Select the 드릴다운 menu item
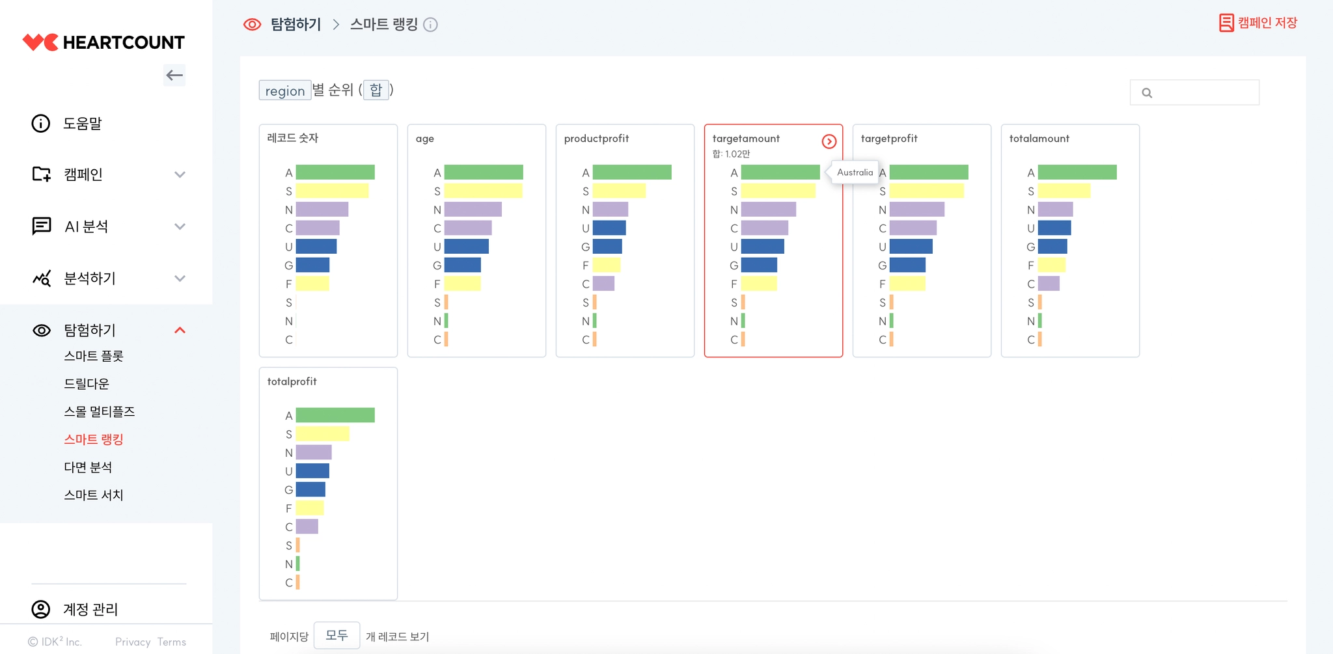 coord(87,384)
